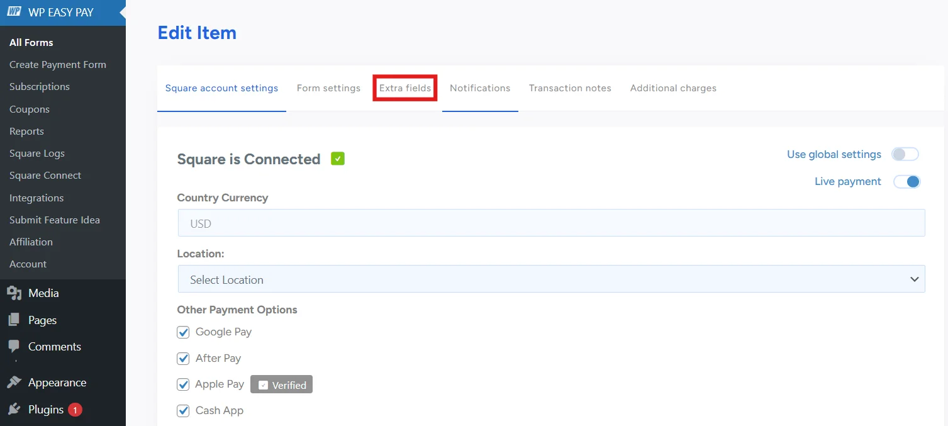Switch to the Extra fields tab
This screenshot has height=426, width=948.
tap(405, 88)
